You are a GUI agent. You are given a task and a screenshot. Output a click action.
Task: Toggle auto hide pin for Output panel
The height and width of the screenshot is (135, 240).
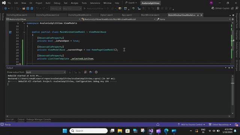point(229,67)
